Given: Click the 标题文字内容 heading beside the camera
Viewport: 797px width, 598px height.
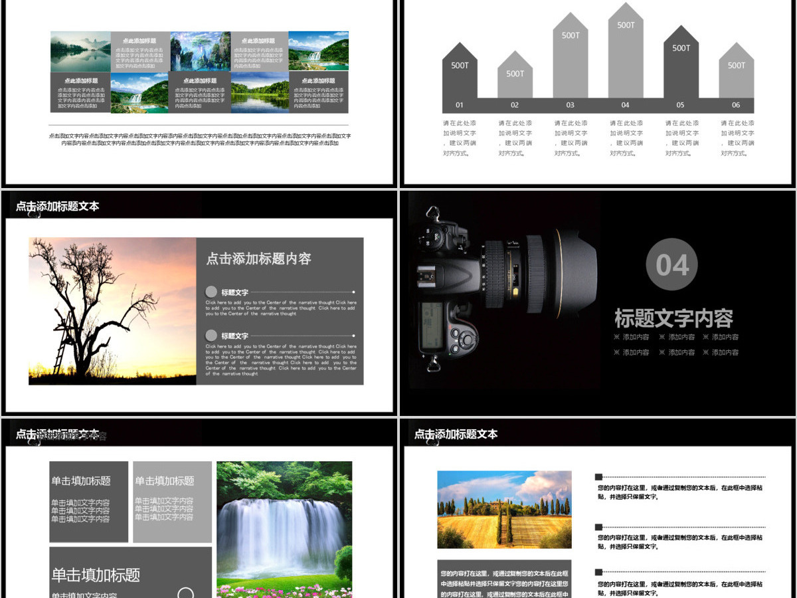Looking at the screenshot, I should pos(673,318).
